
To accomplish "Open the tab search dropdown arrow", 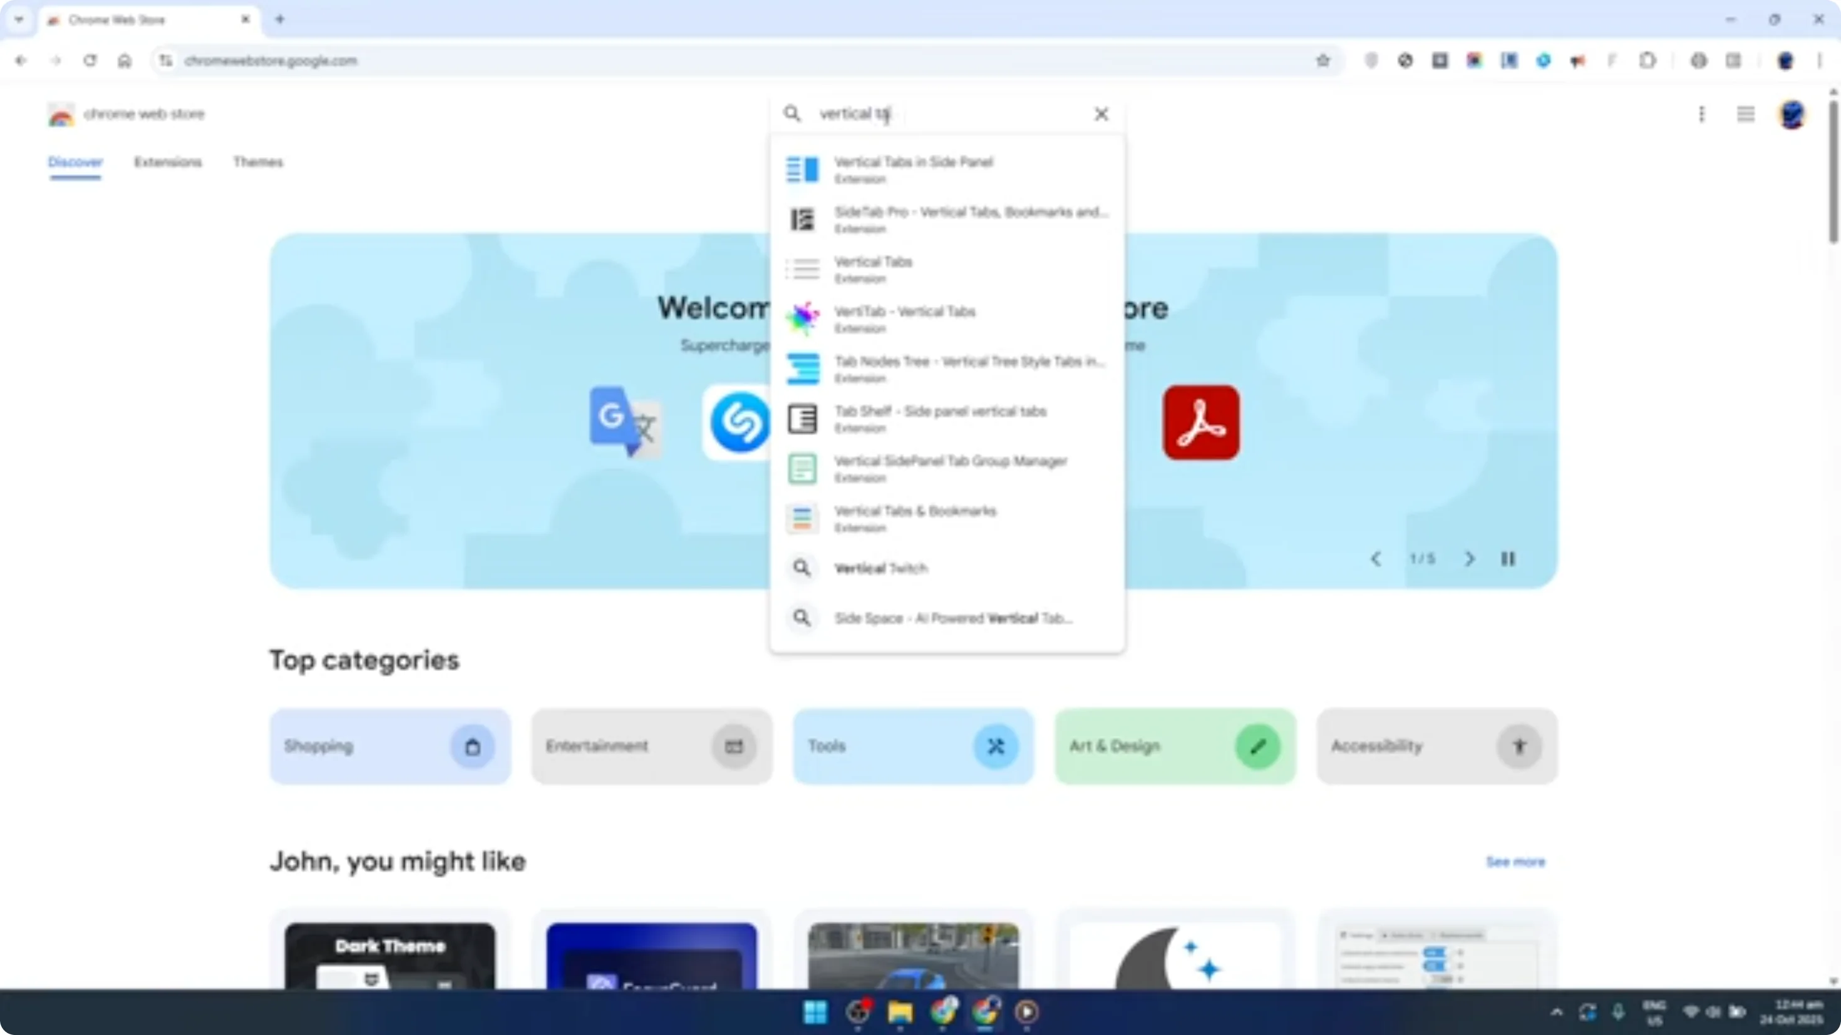I will (19, 19).
